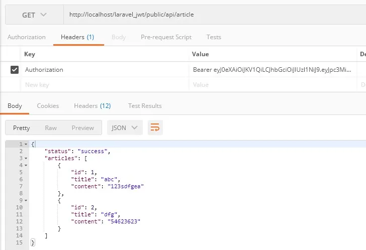This screenshot has height=250, width=366.
Task: Switch response view to Raw
Action: (51, 128)
